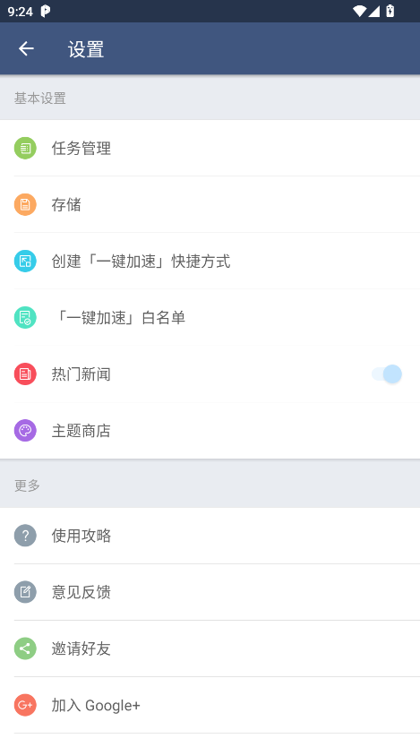Tap the red 热门新闻 news icon

(x=25, y=374)
